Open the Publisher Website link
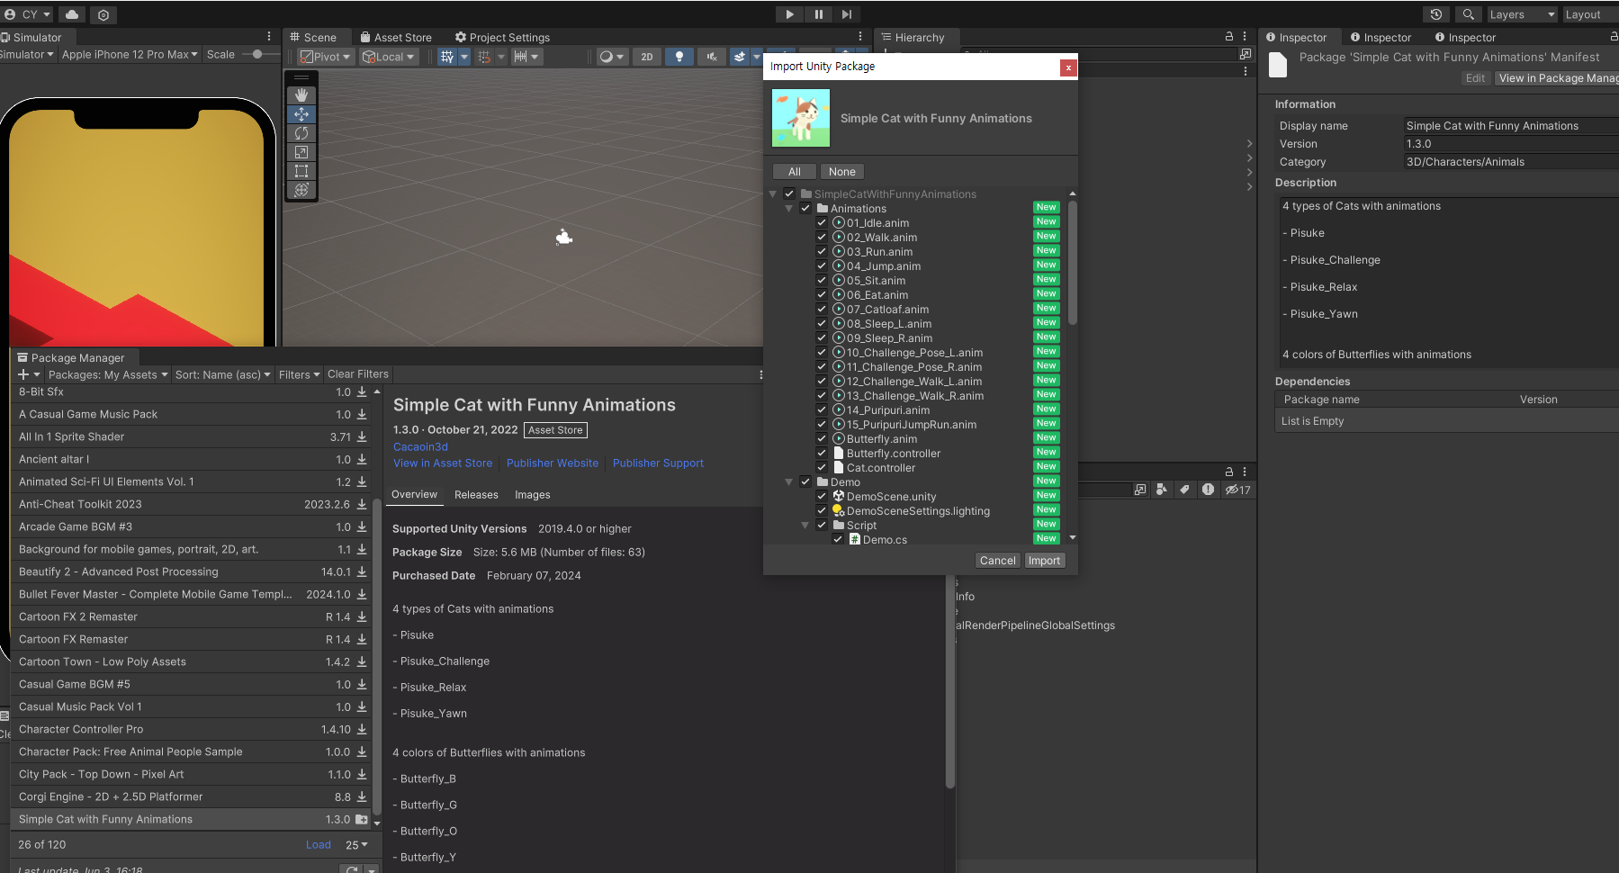Viewport: 1619px width, 873px height. tap(553, 463)
